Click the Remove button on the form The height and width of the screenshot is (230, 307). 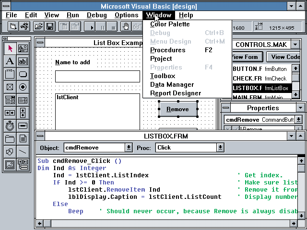[177, 109]
